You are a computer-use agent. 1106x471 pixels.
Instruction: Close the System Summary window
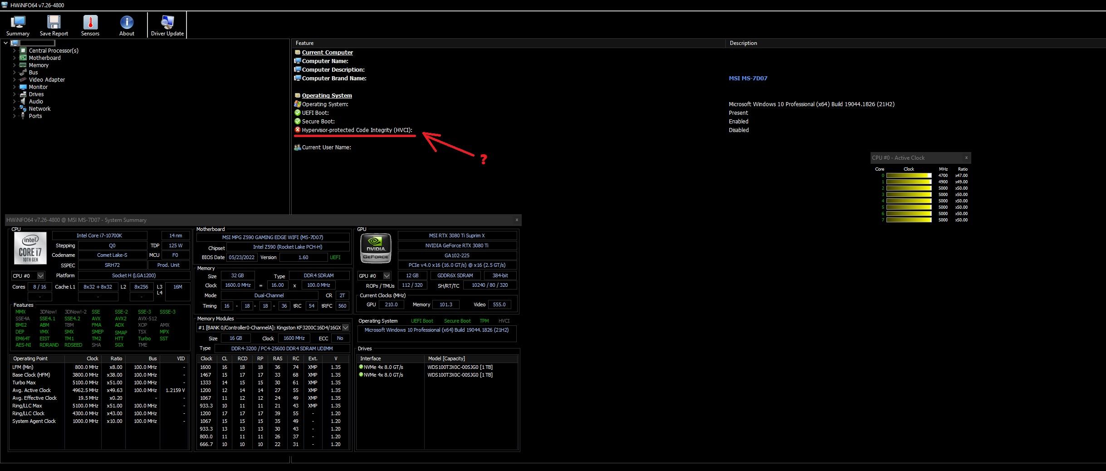pyautogui.click(x=517, y=220)
